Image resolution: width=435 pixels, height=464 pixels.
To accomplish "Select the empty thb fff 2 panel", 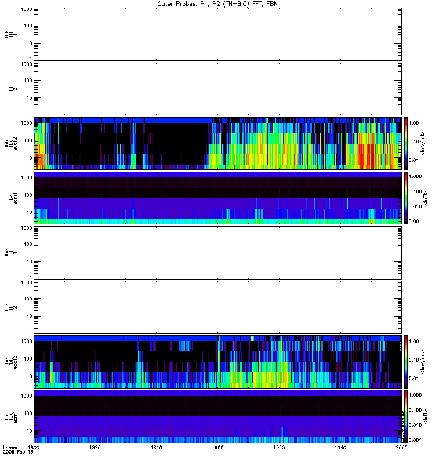I will tap(217, 88).
